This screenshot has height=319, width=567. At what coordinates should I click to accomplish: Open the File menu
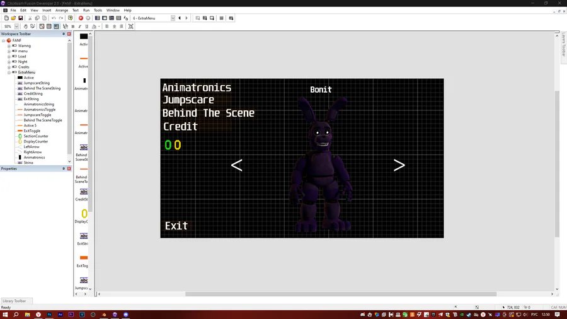pos(13,11)
